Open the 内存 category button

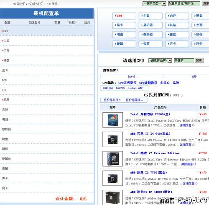coord(177,16)
